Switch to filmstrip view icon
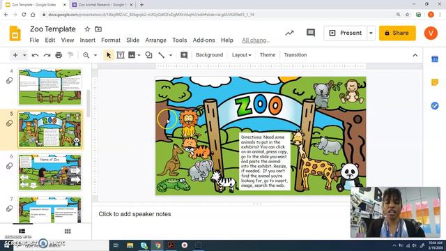This screenshot has height=251, width=446. tap(22, 231)
